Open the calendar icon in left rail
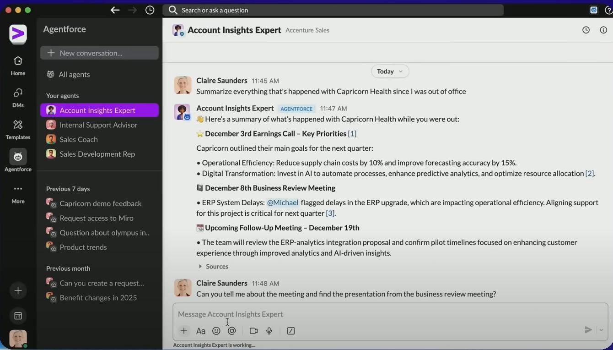Image resolution: width=613 pixels, height=350 pixels. [18, 316]
